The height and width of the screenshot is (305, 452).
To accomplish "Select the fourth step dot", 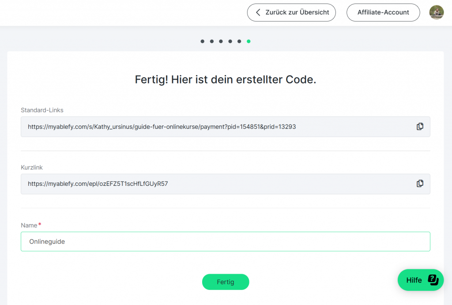I will (x=230, y=41).
